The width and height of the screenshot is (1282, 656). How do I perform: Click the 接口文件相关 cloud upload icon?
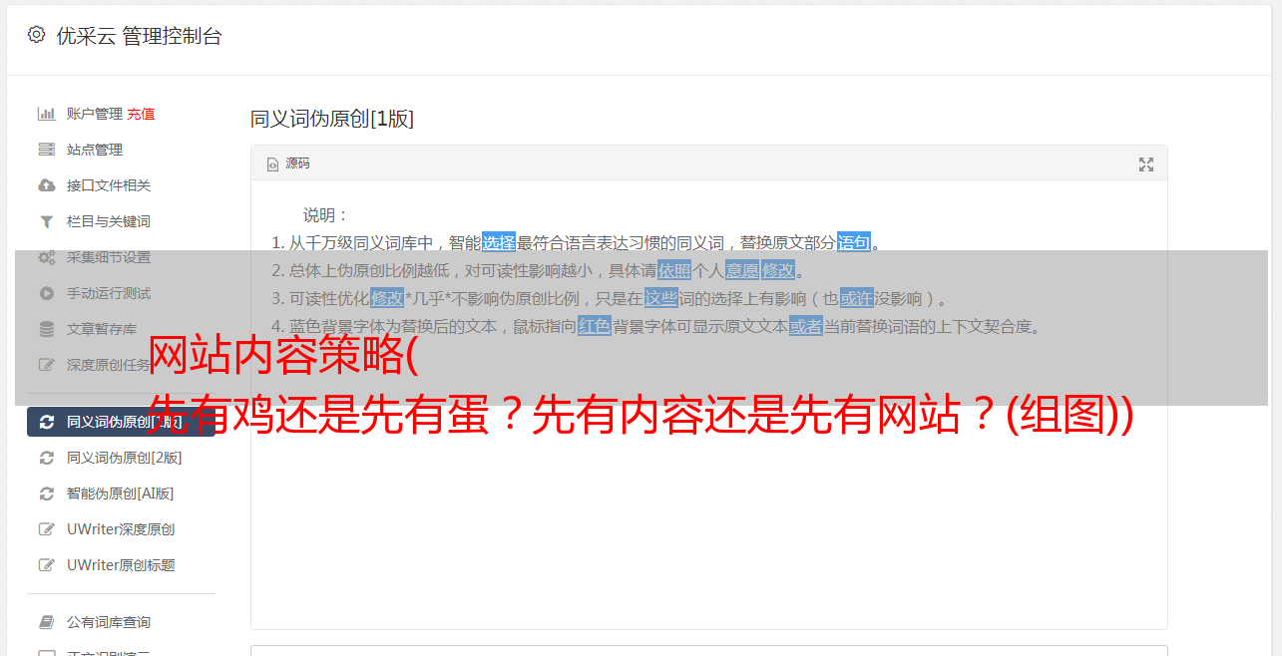click(x=46, y=185)
